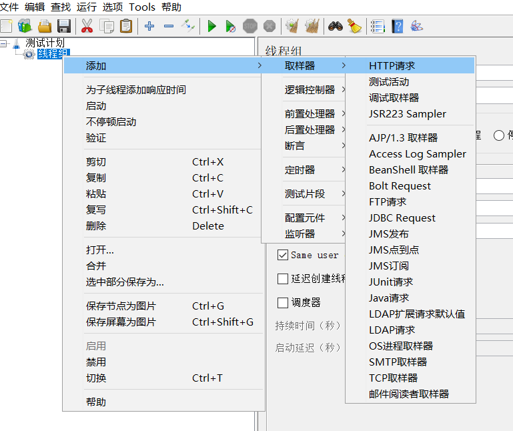This screenshot has height=431, width=513.
Task: Choose JDBC Request sampler
Action: 402,218
